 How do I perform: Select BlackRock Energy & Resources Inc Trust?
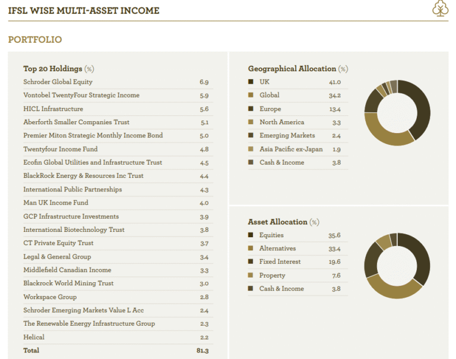(118, 176)
